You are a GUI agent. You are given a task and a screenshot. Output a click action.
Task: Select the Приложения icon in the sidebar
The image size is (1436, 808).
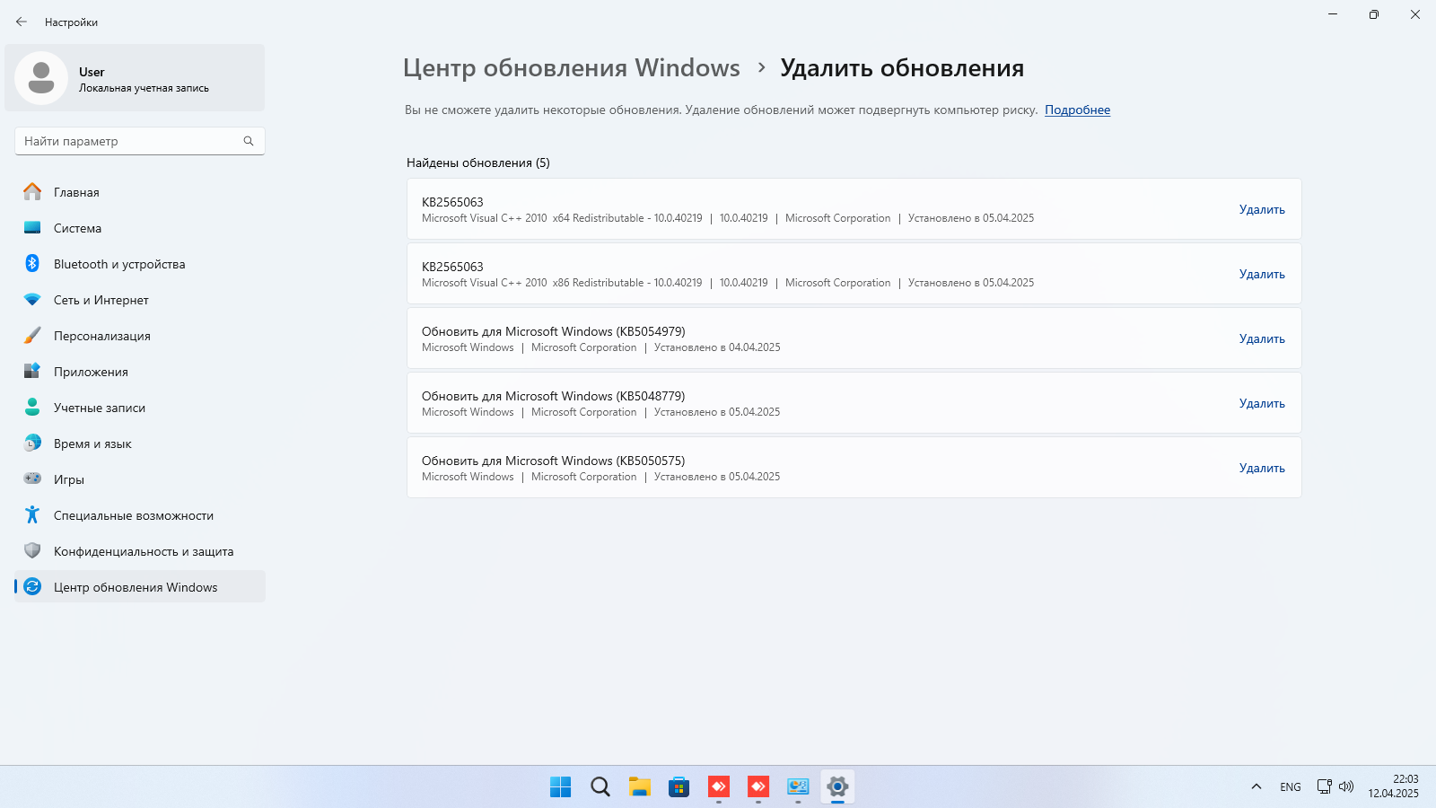pyautogui.click(x=32, y=372)
